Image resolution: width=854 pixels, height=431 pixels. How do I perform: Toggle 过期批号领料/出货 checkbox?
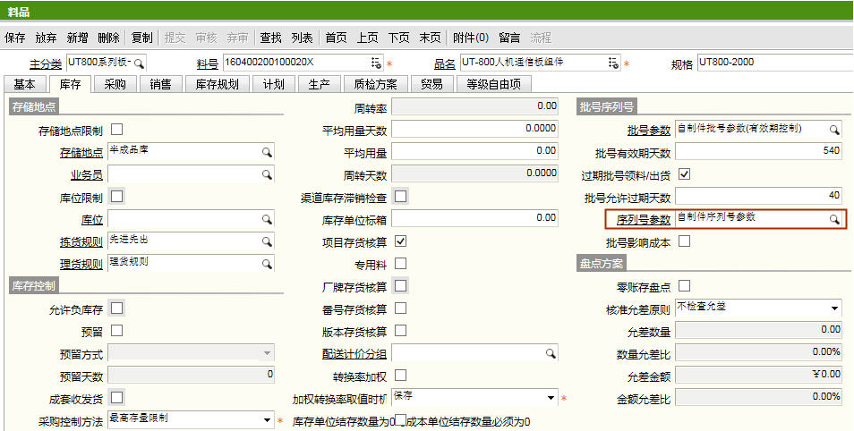(x=685, y=173)
